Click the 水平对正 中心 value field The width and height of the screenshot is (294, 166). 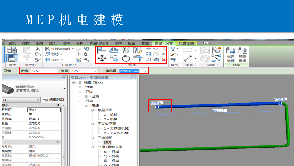44,109
